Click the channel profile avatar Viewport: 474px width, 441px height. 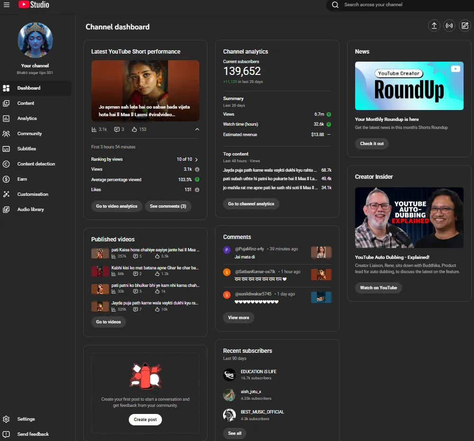pyautogui.click(x=35, y=40)
